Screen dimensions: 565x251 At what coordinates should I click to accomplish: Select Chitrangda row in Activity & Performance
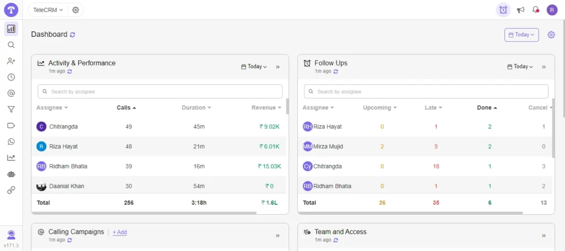(159, 127)
